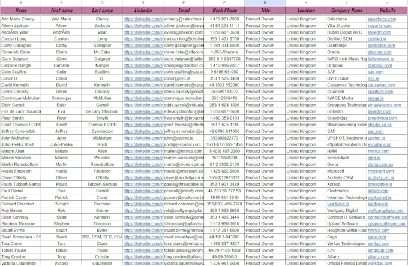408x266 pixels.
Task: Select the 'Tony Crosbie' name cell
Action: point(20,257)
